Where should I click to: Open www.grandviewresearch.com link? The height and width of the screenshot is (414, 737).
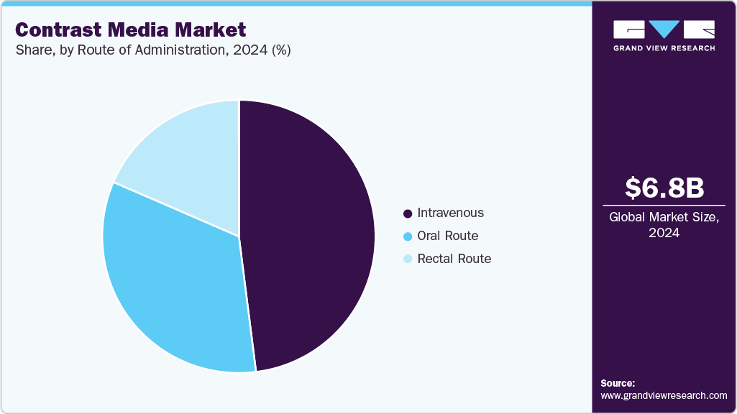pyautogui.click(x=663, y=394)
